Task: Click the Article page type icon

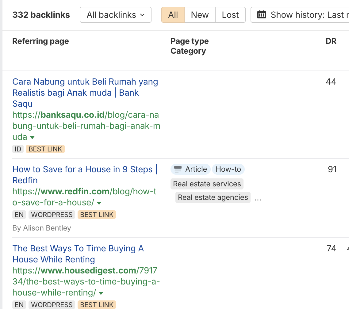Action: click(x=178, y=169)
